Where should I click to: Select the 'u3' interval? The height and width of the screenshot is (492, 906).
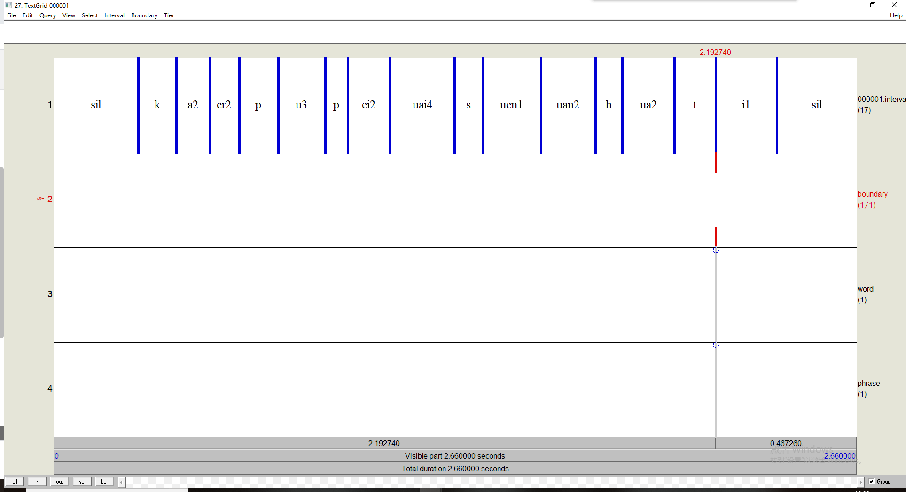coord(301,105)
